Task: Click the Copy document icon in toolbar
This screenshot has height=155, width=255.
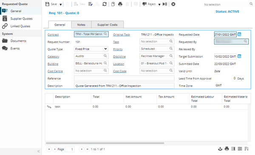Action: (x=113, y=4)
